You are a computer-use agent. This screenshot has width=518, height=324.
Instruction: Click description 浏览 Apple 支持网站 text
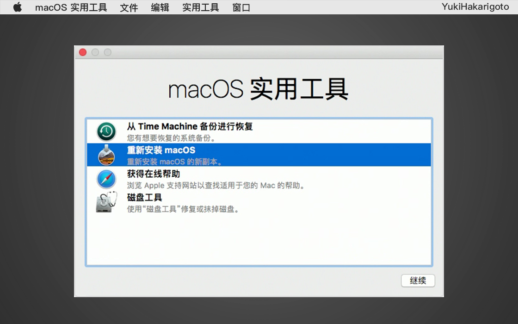click(x=216, y=186)
